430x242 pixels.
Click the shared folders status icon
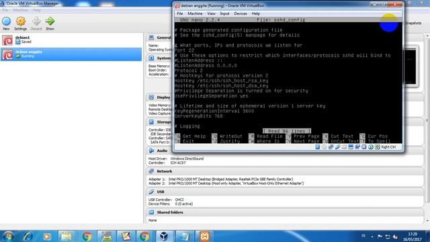[344, 147]
